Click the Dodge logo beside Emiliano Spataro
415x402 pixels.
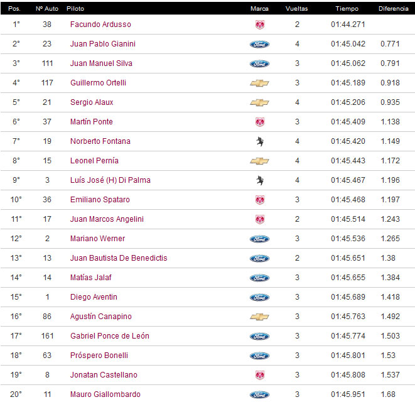259,200
